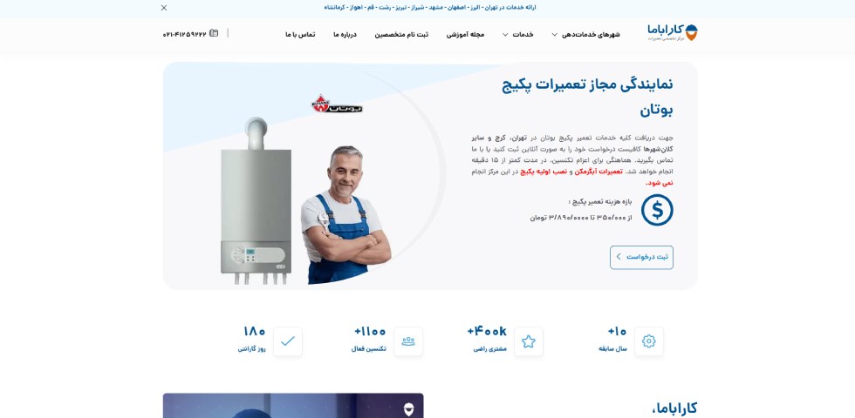The image size is (855, 418).
Task: Click the chevron beside شهرهای خدمات‌دهی
Action: click(555, 35)
